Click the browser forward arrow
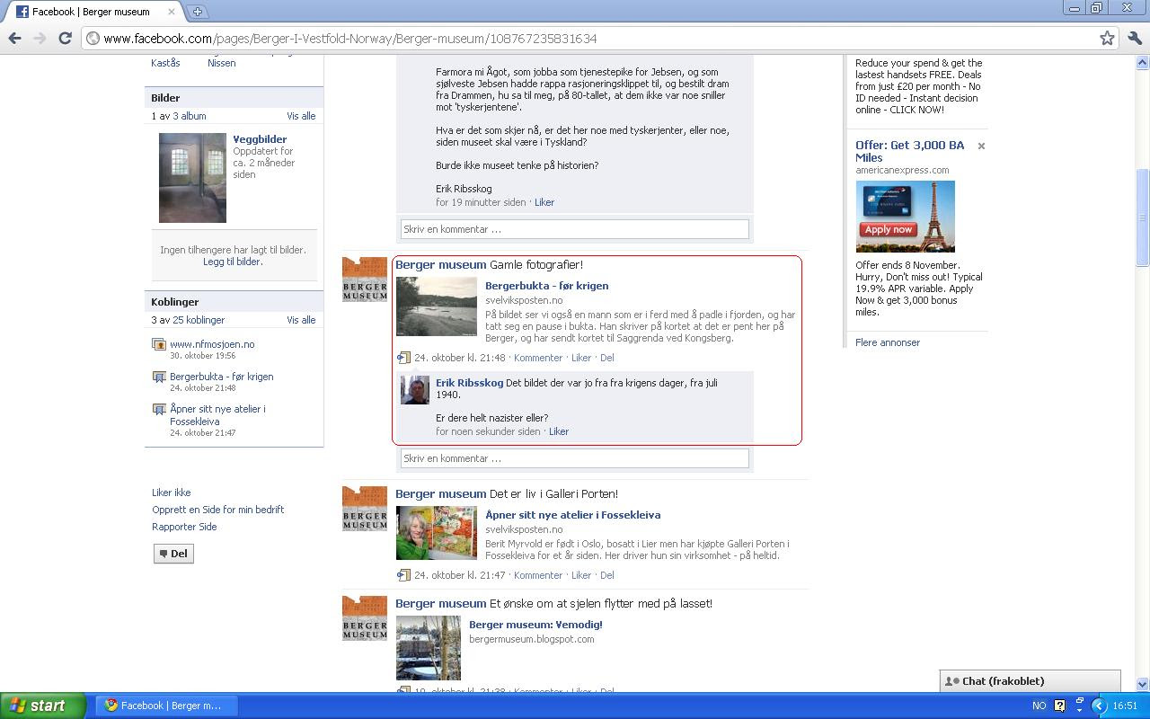 coord(40,38)
